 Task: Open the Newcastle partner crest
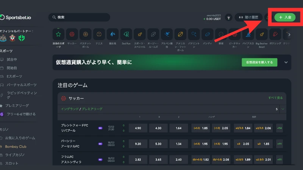(x=3, y=38)
